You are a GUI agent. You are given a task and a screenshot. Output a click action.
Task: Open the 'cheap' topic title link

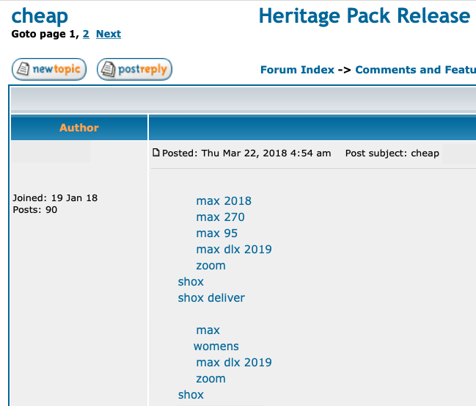(40, 15)
